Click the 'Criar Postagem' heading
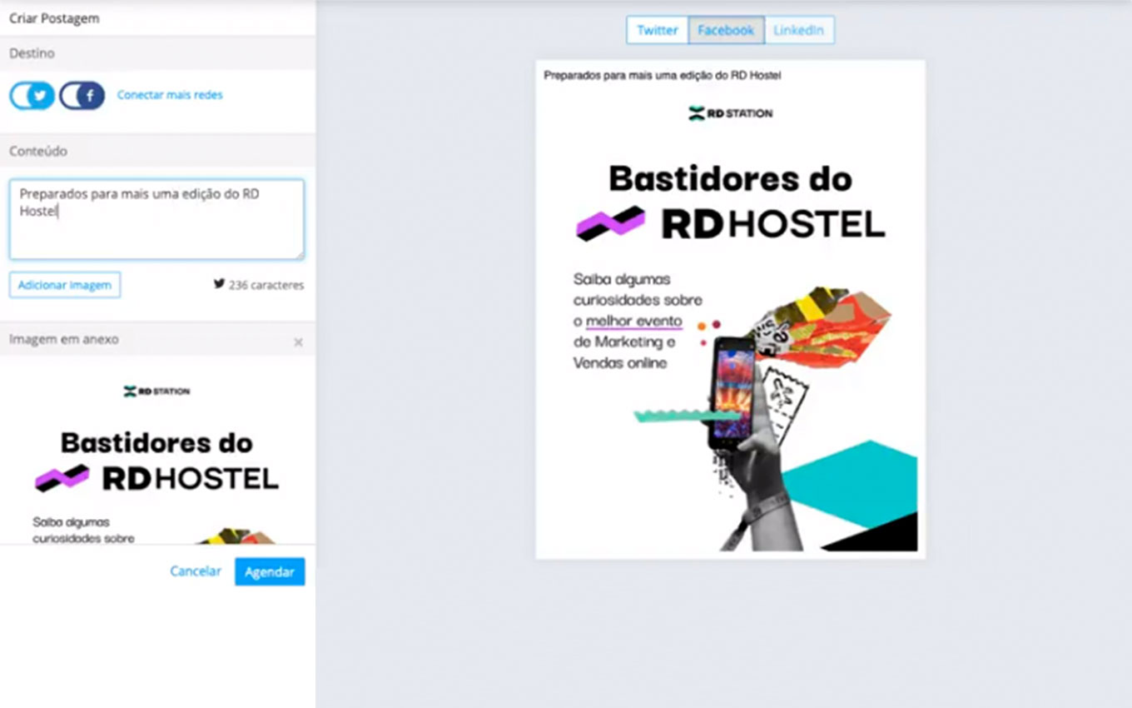The image size is (1132, 708). [54, 18]
